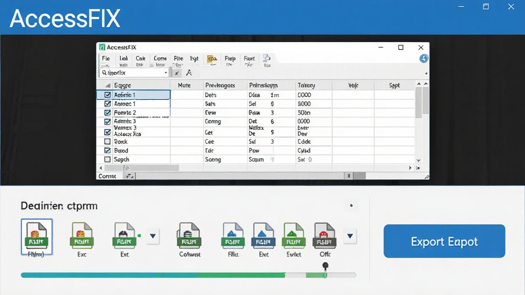Click inside the search input field
This screenshot has height=295, width=525.
click(134, 73)
